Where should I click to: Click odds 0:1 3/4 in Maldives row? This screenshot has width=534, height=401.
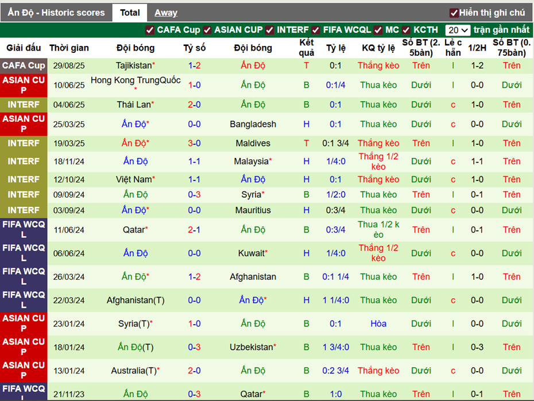(335, 143)
